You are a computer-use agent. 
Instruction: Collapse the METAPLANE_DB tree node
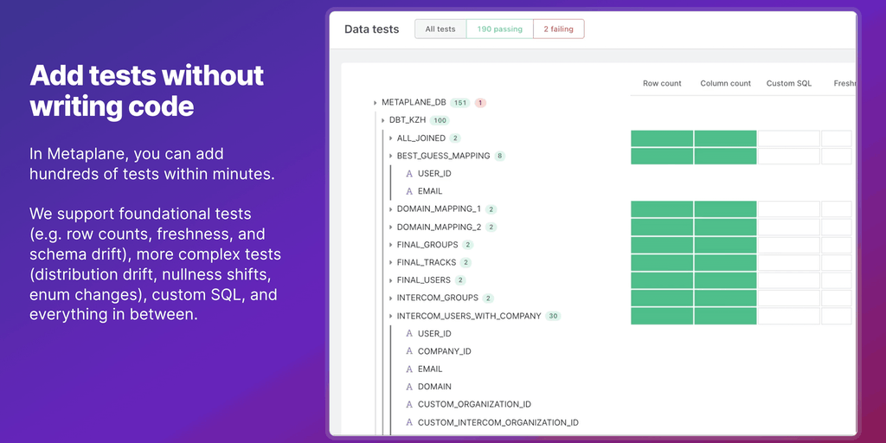[x=375, y=103]
